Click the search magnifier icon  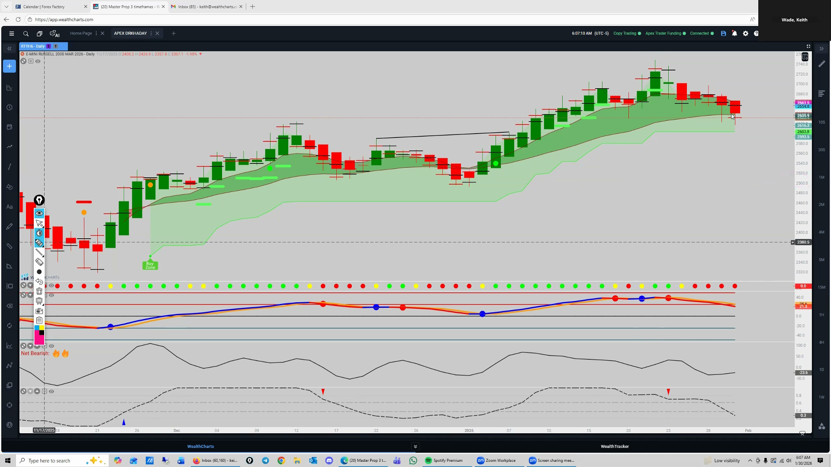coord(26,33)
